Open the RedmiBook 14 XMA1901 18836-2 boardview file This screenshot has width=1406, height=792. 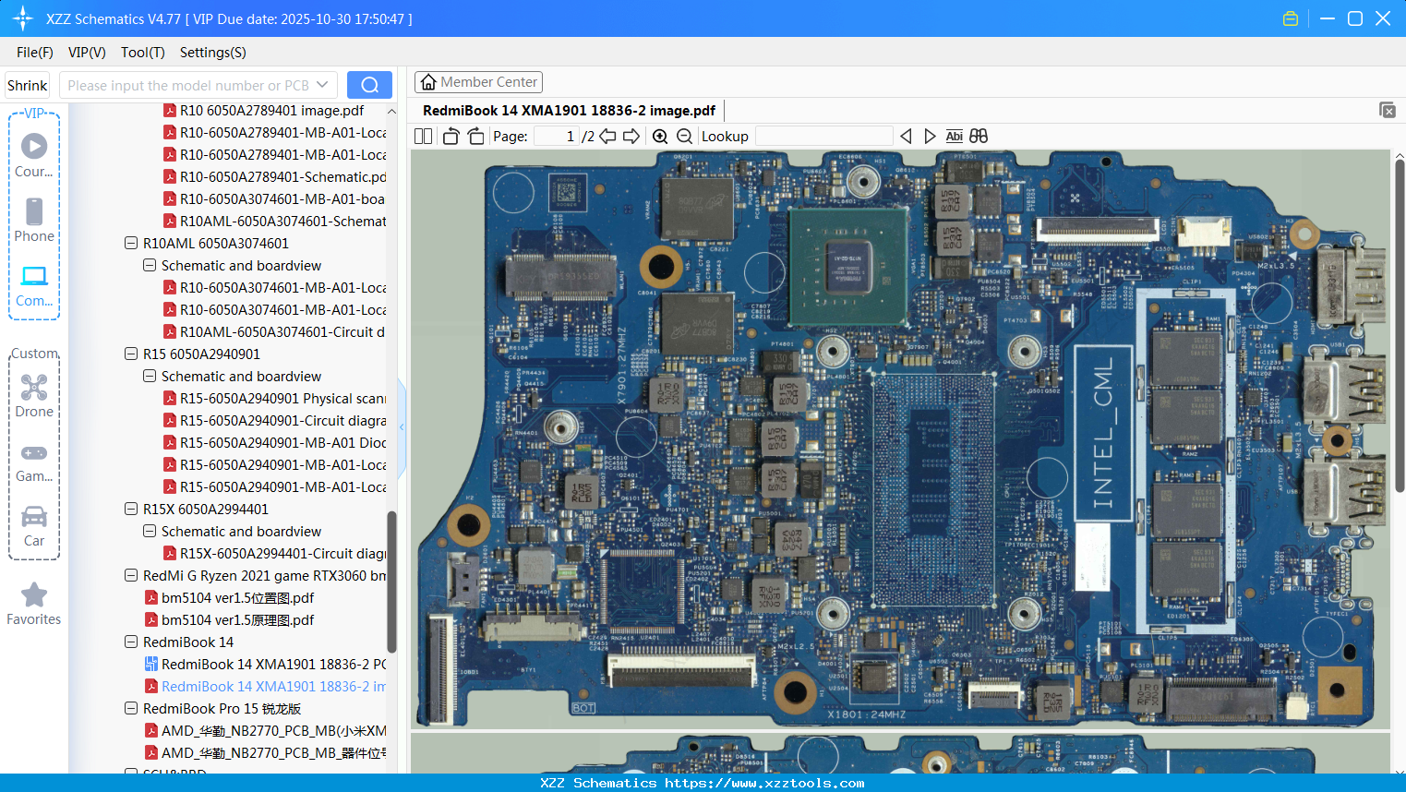[266, 665]
